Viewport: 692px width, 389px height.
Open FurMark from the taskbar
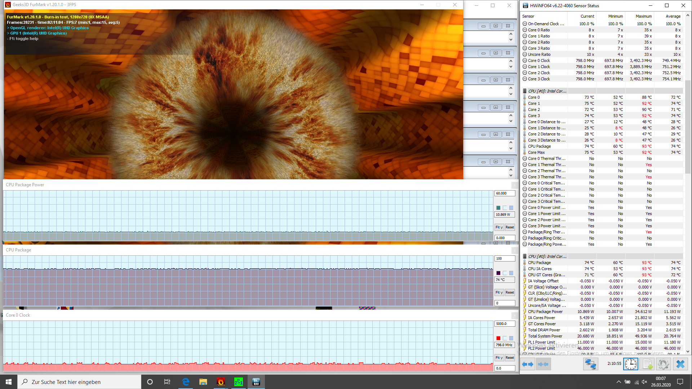pyautogui.click(x=221, y=382)
